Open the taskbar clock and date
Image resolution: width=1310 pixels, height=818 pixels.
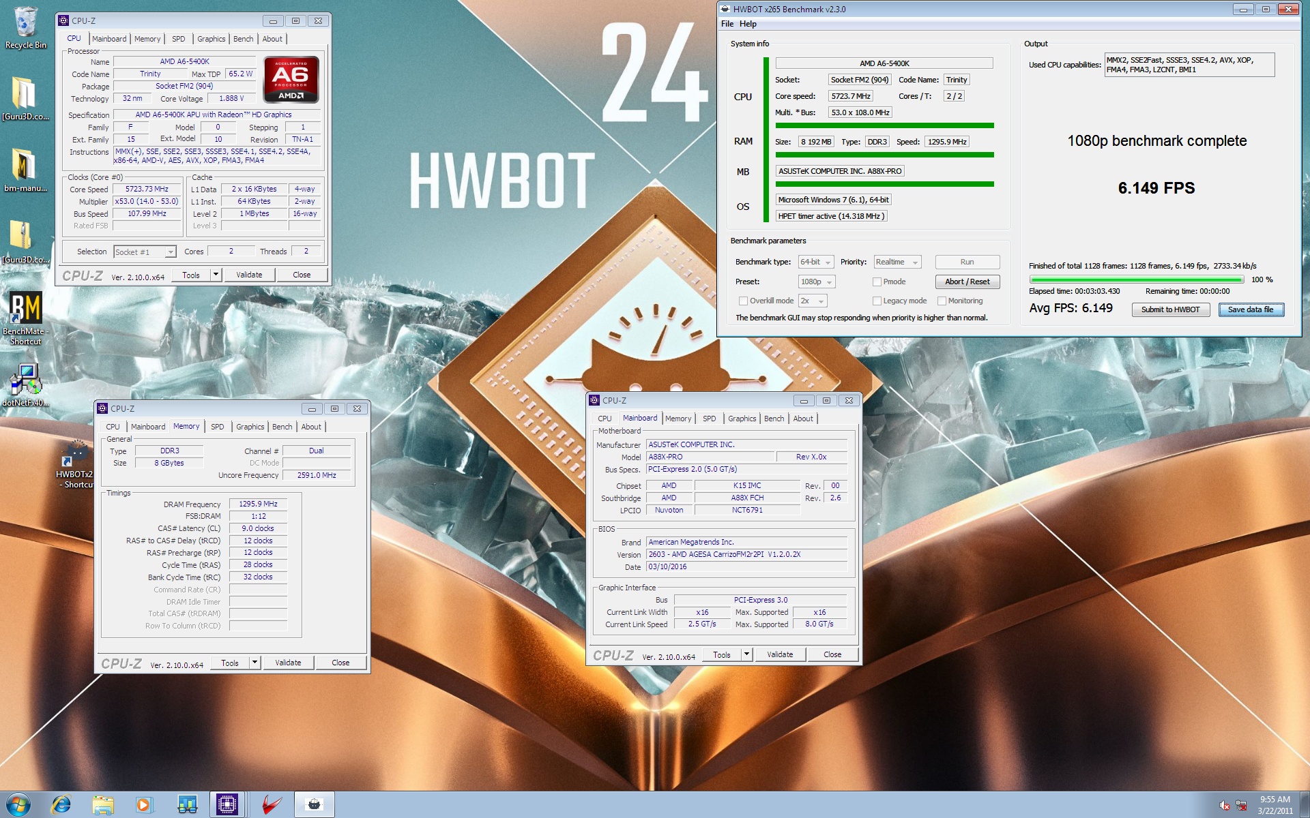coord(1275,805)
